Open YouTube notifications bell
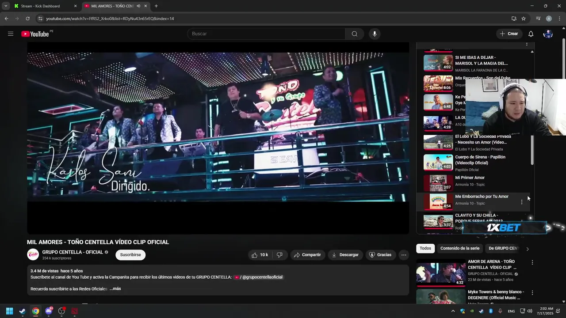Image resolution: width=566 pixels, height=318 pixels. pyautogui.click(x=531, y=34)
